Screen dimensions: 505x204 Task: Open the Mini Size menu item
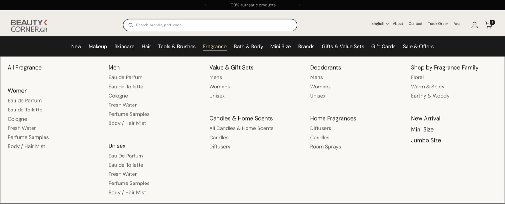click(281, 46)
